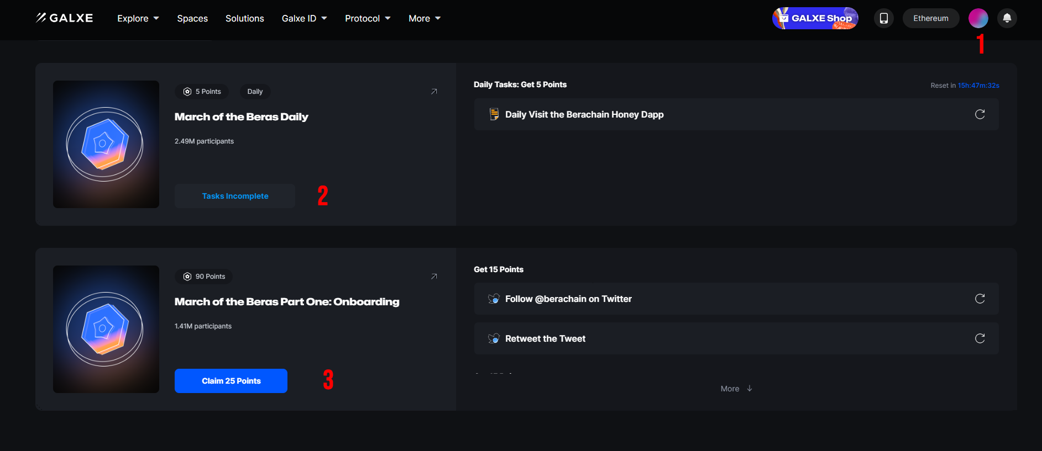Viewport: 1042px width, 451px height.
Task: Click the Daily Tasks: Get 5 Points heading
Action: (x=520, y=84)
